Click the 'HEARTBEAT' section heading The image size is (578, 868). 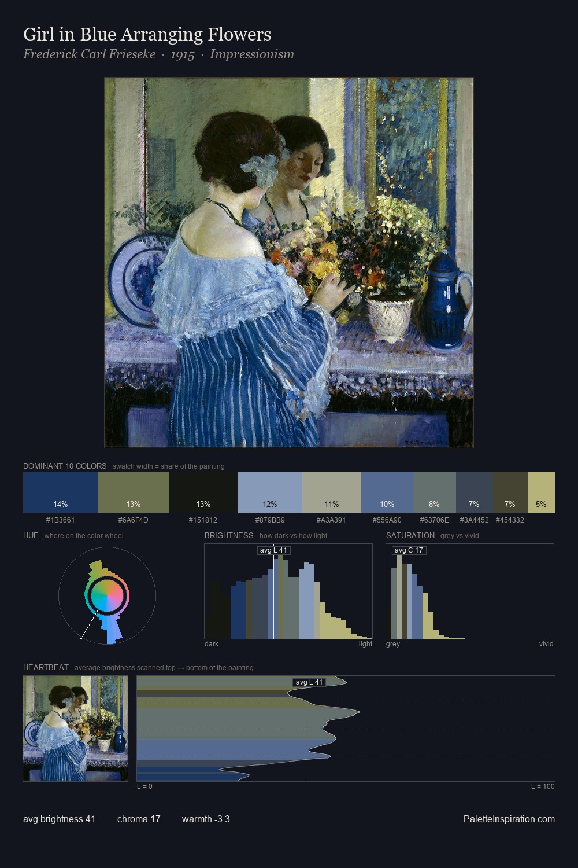(x=46, y=667)
